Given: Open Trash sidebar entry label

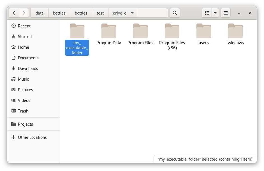Looking at the screenshot, I should pos(23,111).
